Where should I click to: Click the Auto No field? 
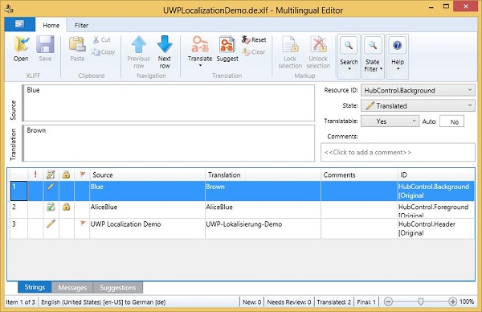[x=451, y=121]
